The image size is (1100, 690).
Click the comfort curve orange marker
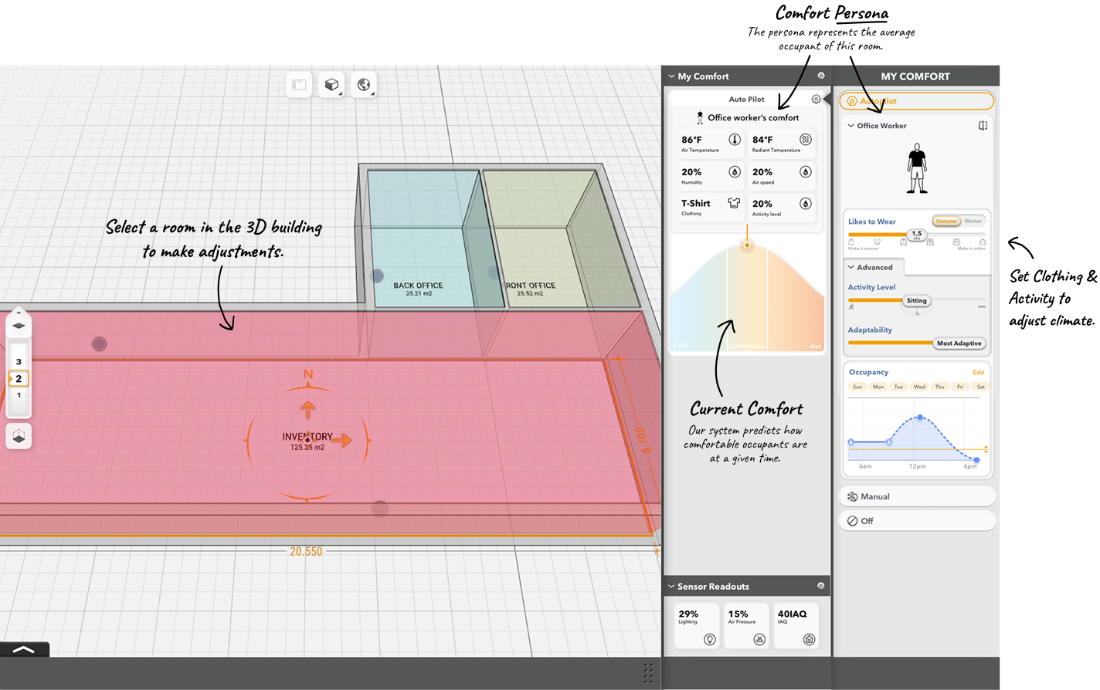747,245
